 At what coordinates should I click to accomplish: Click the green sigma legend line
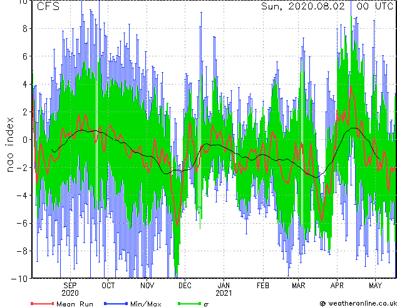pos(190,303)
